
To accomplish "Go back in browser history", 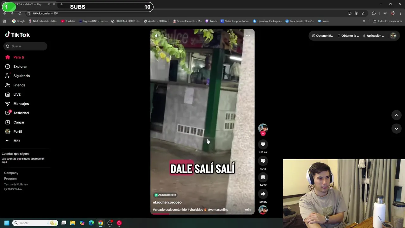I will 4,13.
